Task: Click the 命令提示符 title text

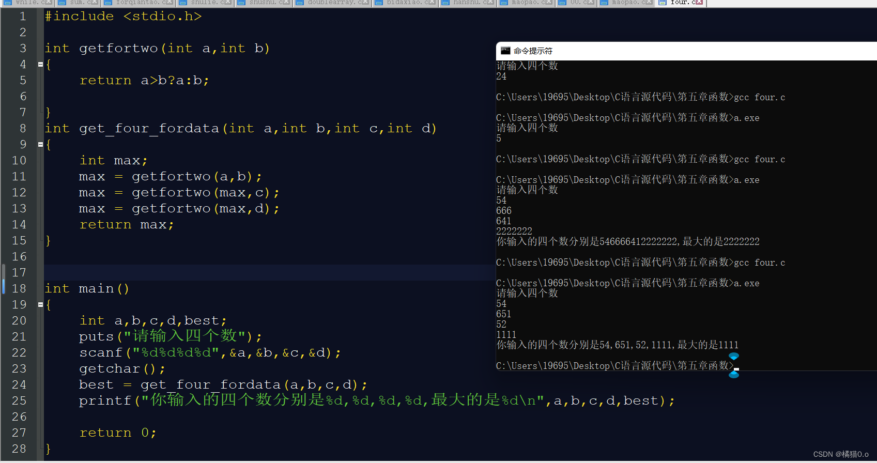Action: tap(533, 51)
